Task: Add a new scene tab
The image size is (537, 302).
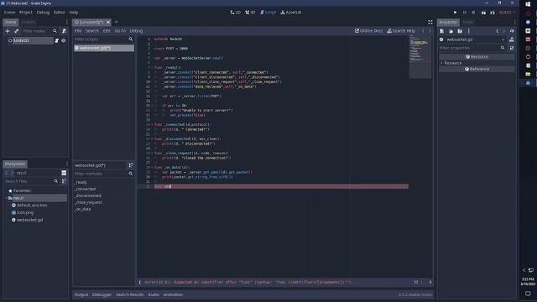Action: coord(117,23)
